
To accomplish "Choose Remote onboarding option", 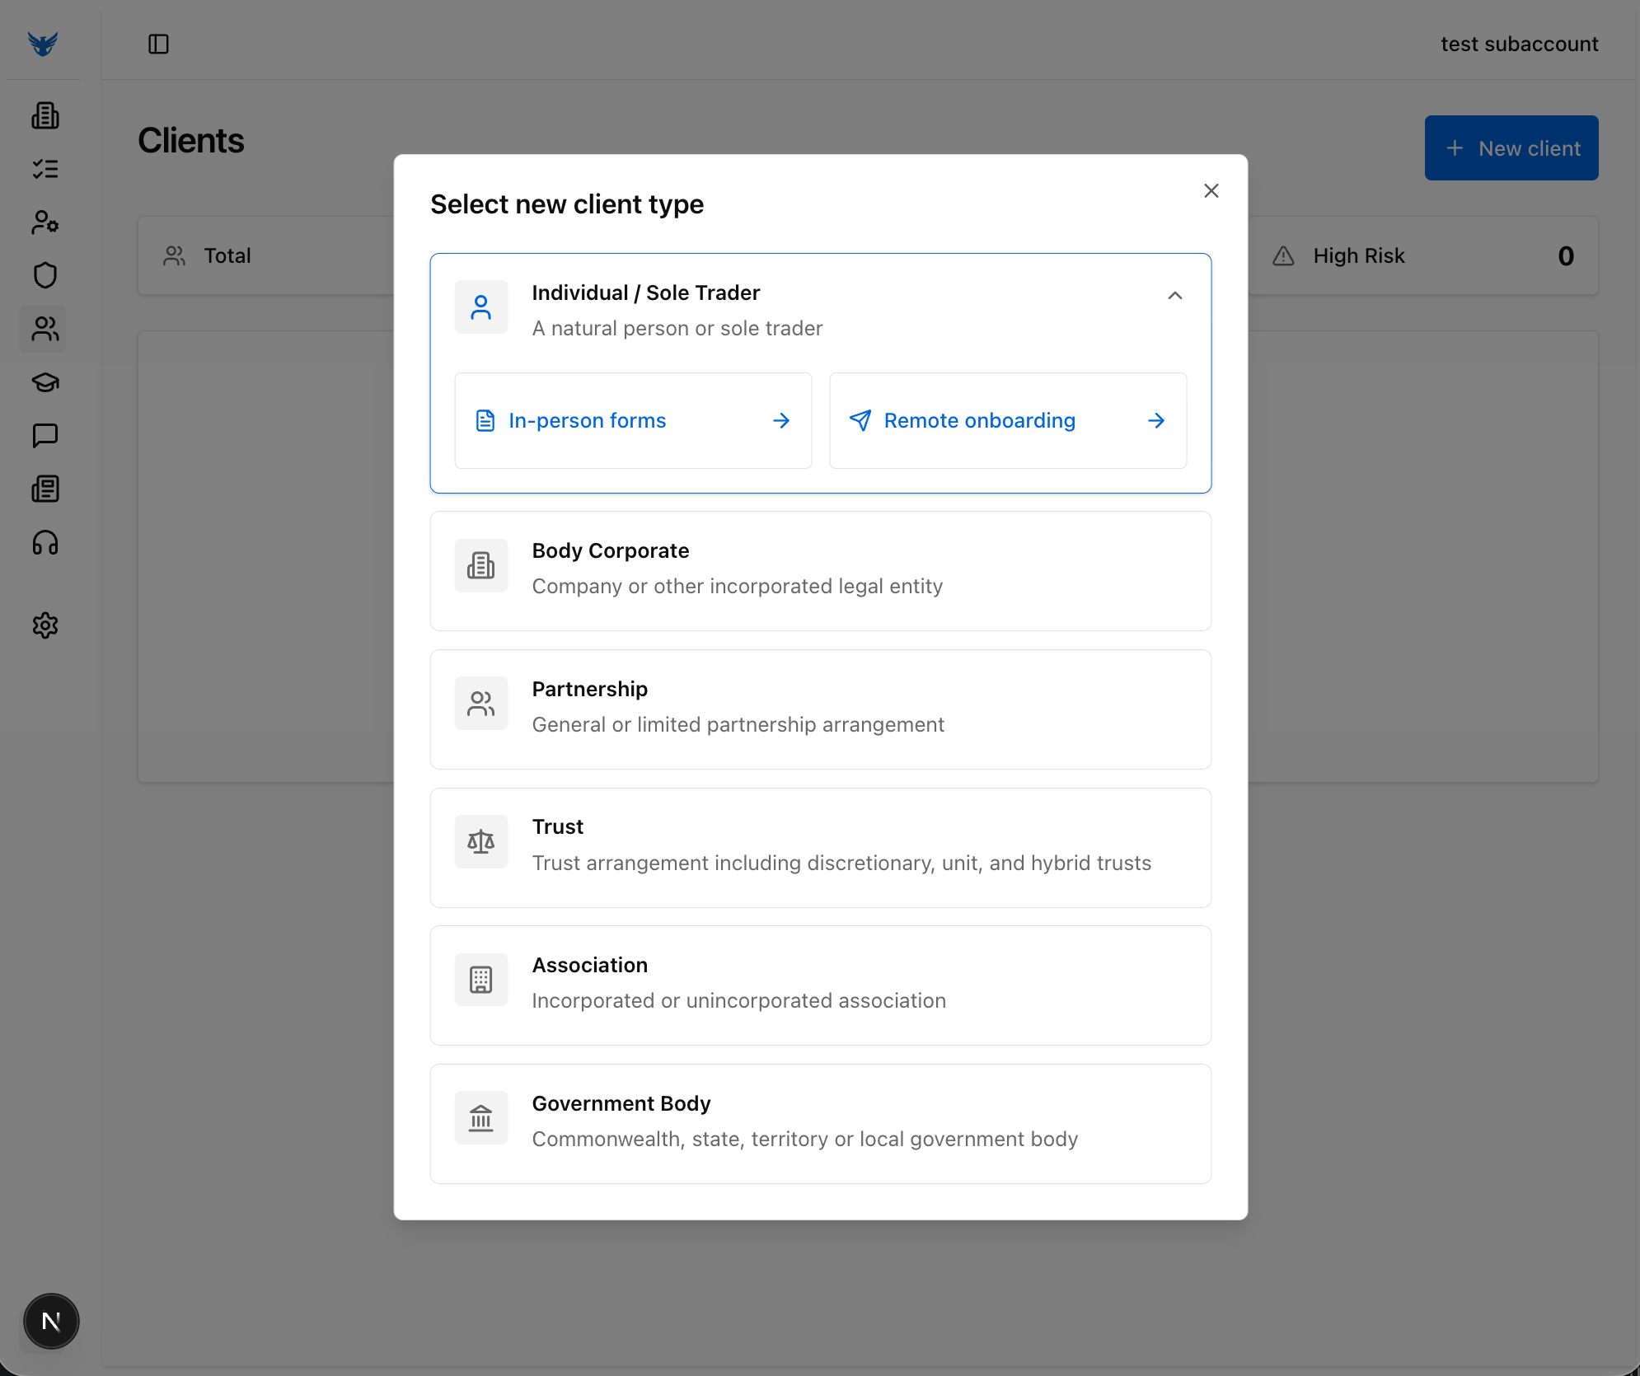I will pos(1008,421).
